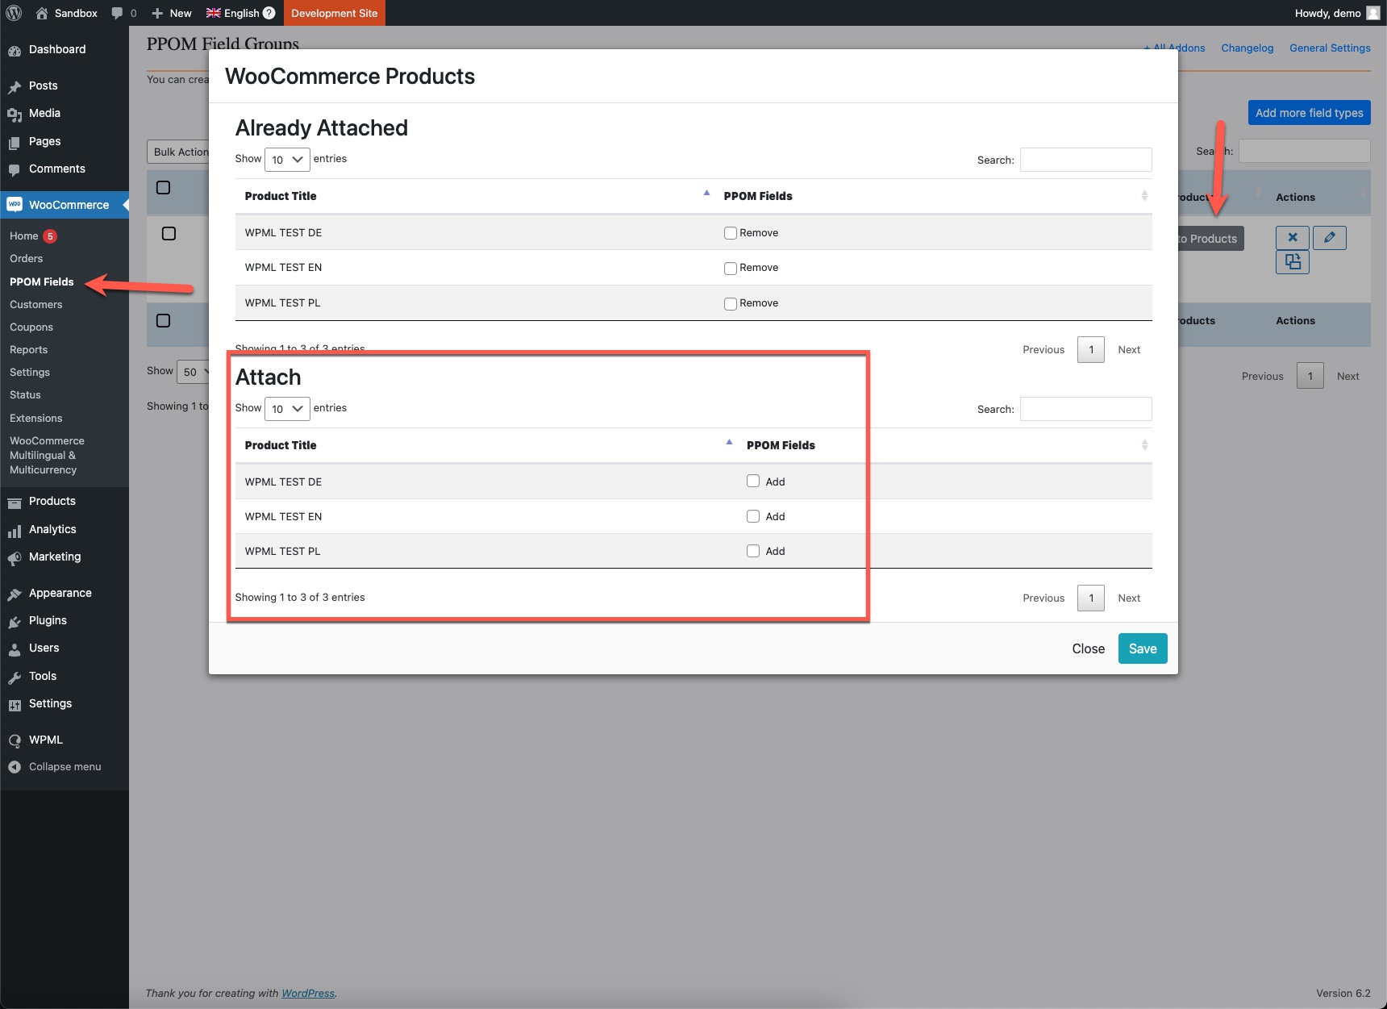Image resolution: width=1387 pixels, height=1009 pixels.
Task: Click the Users person icon
Action: point(15,648)
